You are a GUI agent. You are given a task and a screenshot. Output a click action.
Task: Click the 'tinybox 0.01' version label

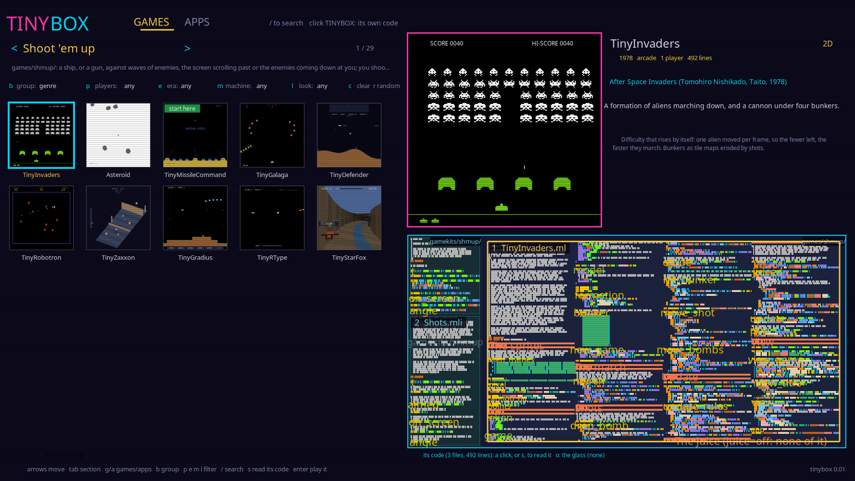point(827,469)
